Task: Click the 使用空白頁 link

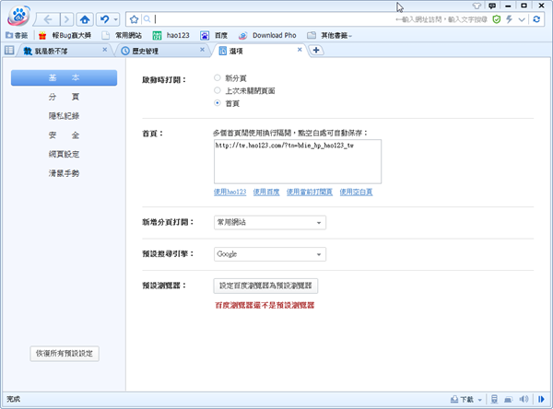Action: 355,192
